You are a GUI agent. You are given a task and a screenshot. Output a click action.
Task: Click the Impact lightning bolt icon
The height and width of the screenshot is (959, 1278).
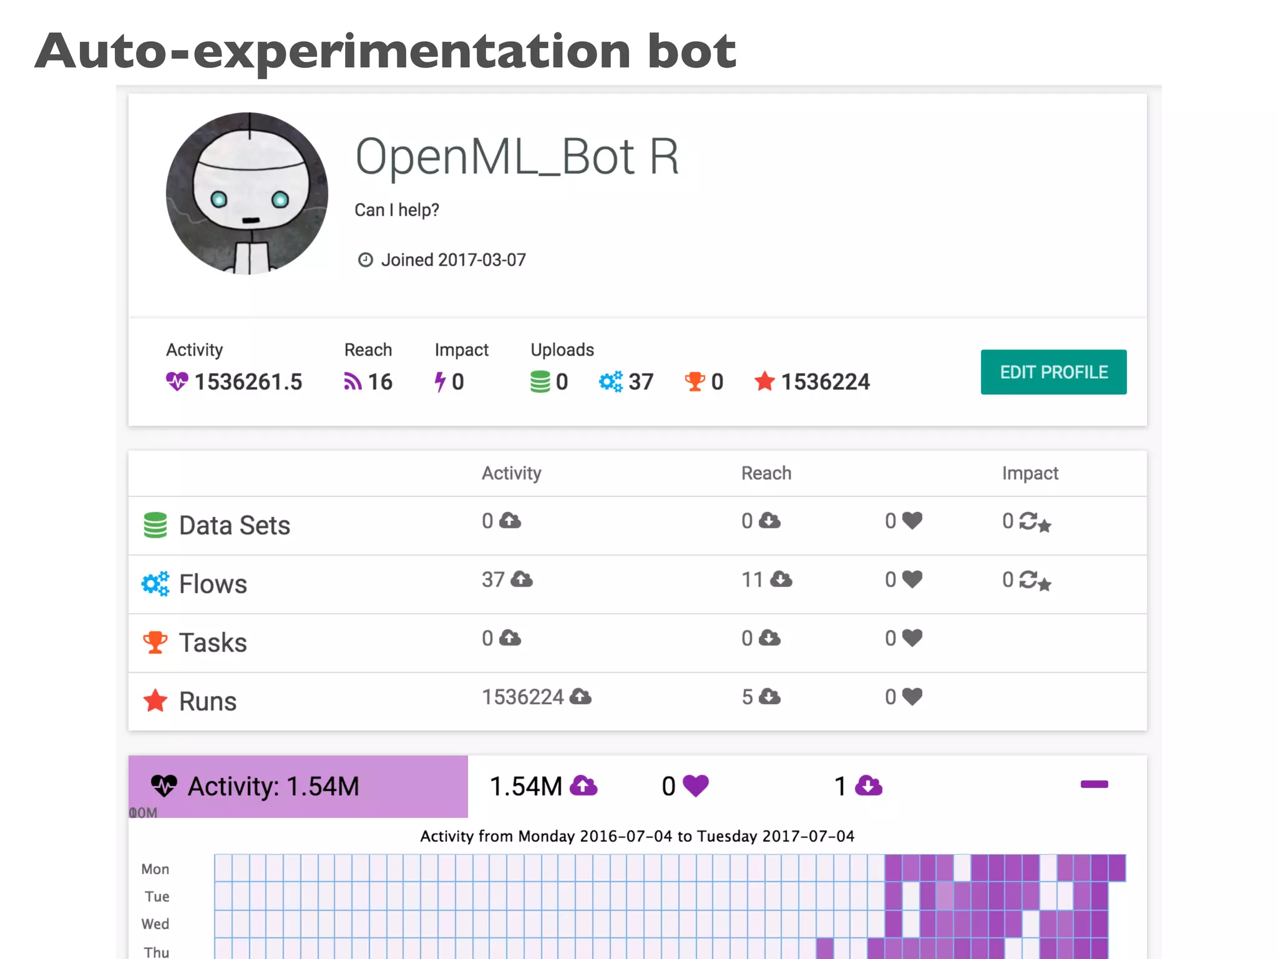click(x=441, y=381)
